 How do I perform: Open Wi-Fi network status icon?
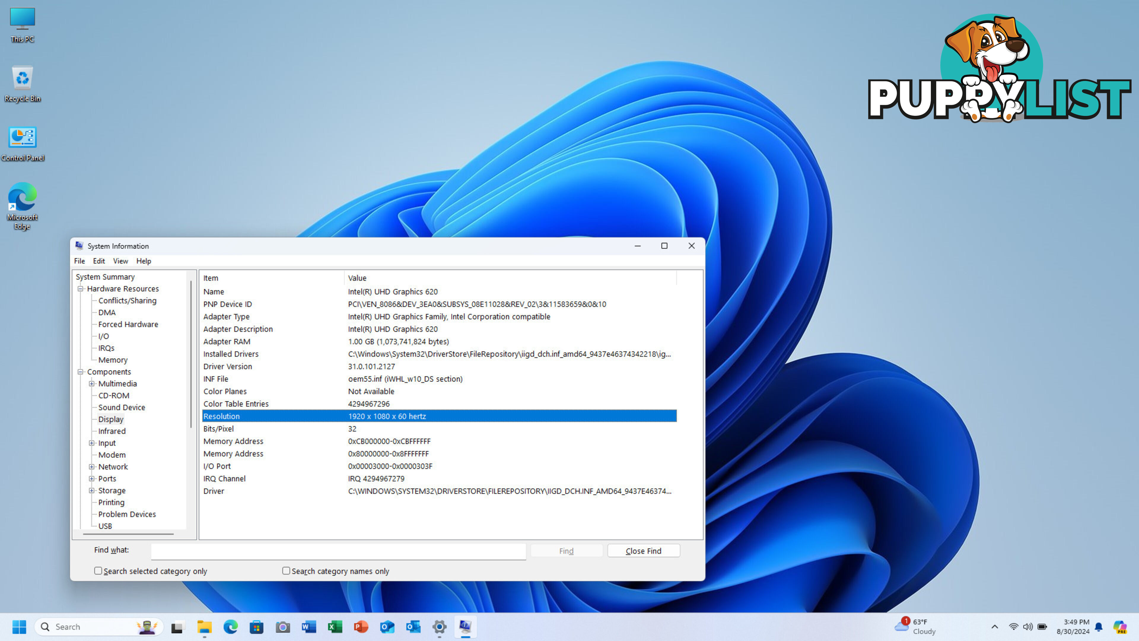(x=1014, y=626)
